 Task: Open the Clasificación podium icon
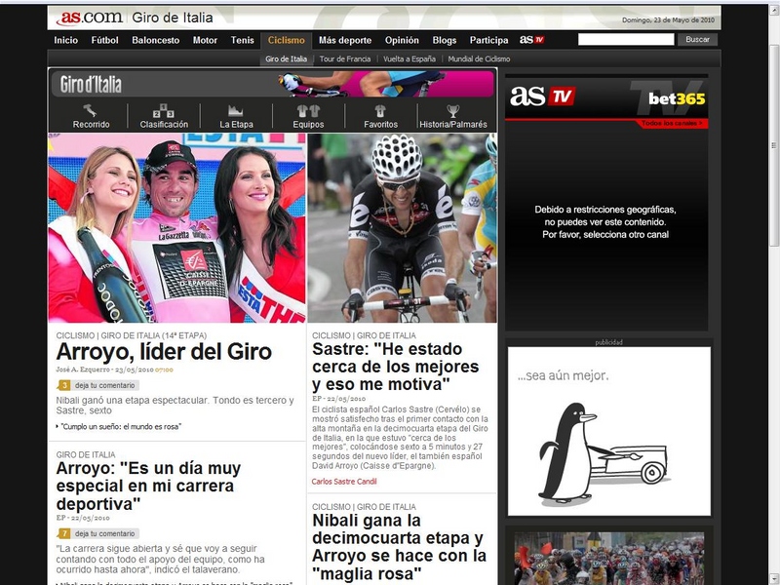[x=164, y=111]
